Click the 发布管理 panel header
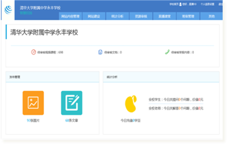Screen dimensions: 228x144 (x=53, y=77)
